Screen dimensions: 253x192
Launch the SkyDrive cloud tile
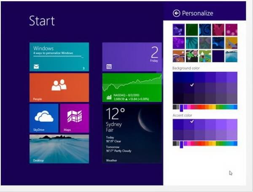[44, 118]
